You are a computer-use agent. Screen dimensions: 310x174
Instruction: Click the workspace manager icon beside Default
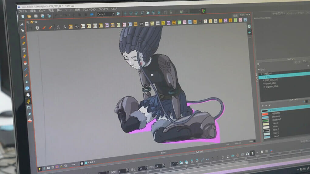pos(118,14)
